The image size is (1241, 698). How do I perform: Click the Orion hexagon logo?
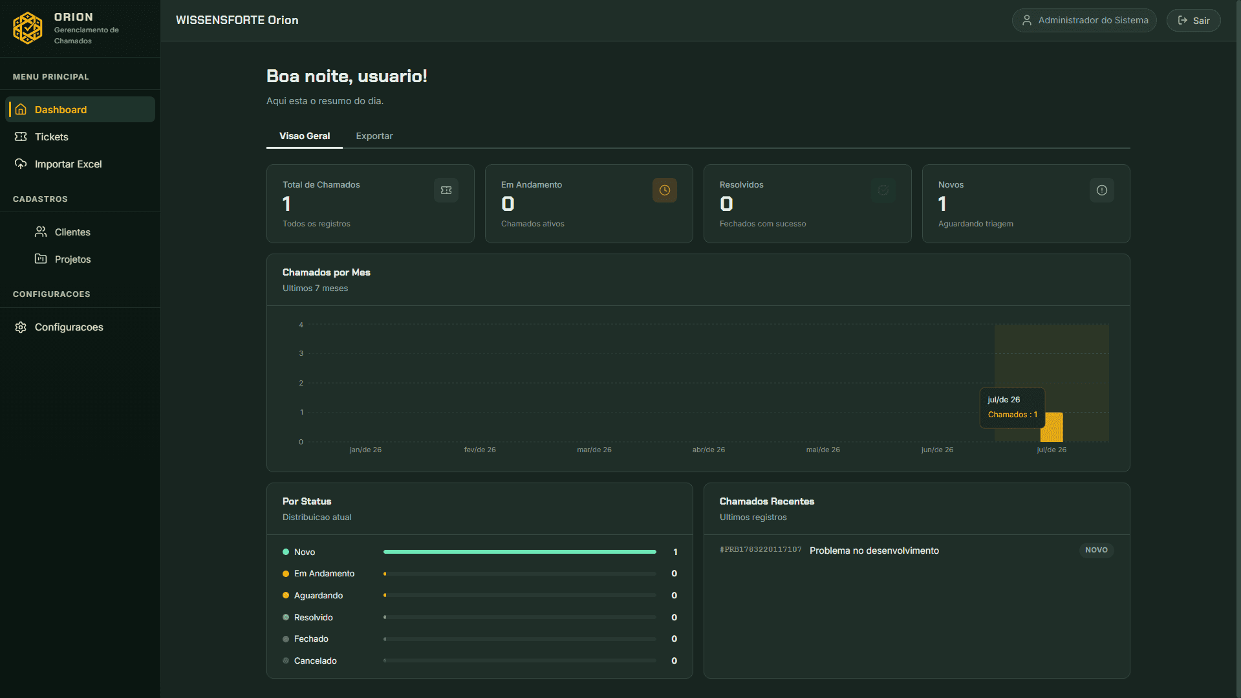click(x=28, y=28)
